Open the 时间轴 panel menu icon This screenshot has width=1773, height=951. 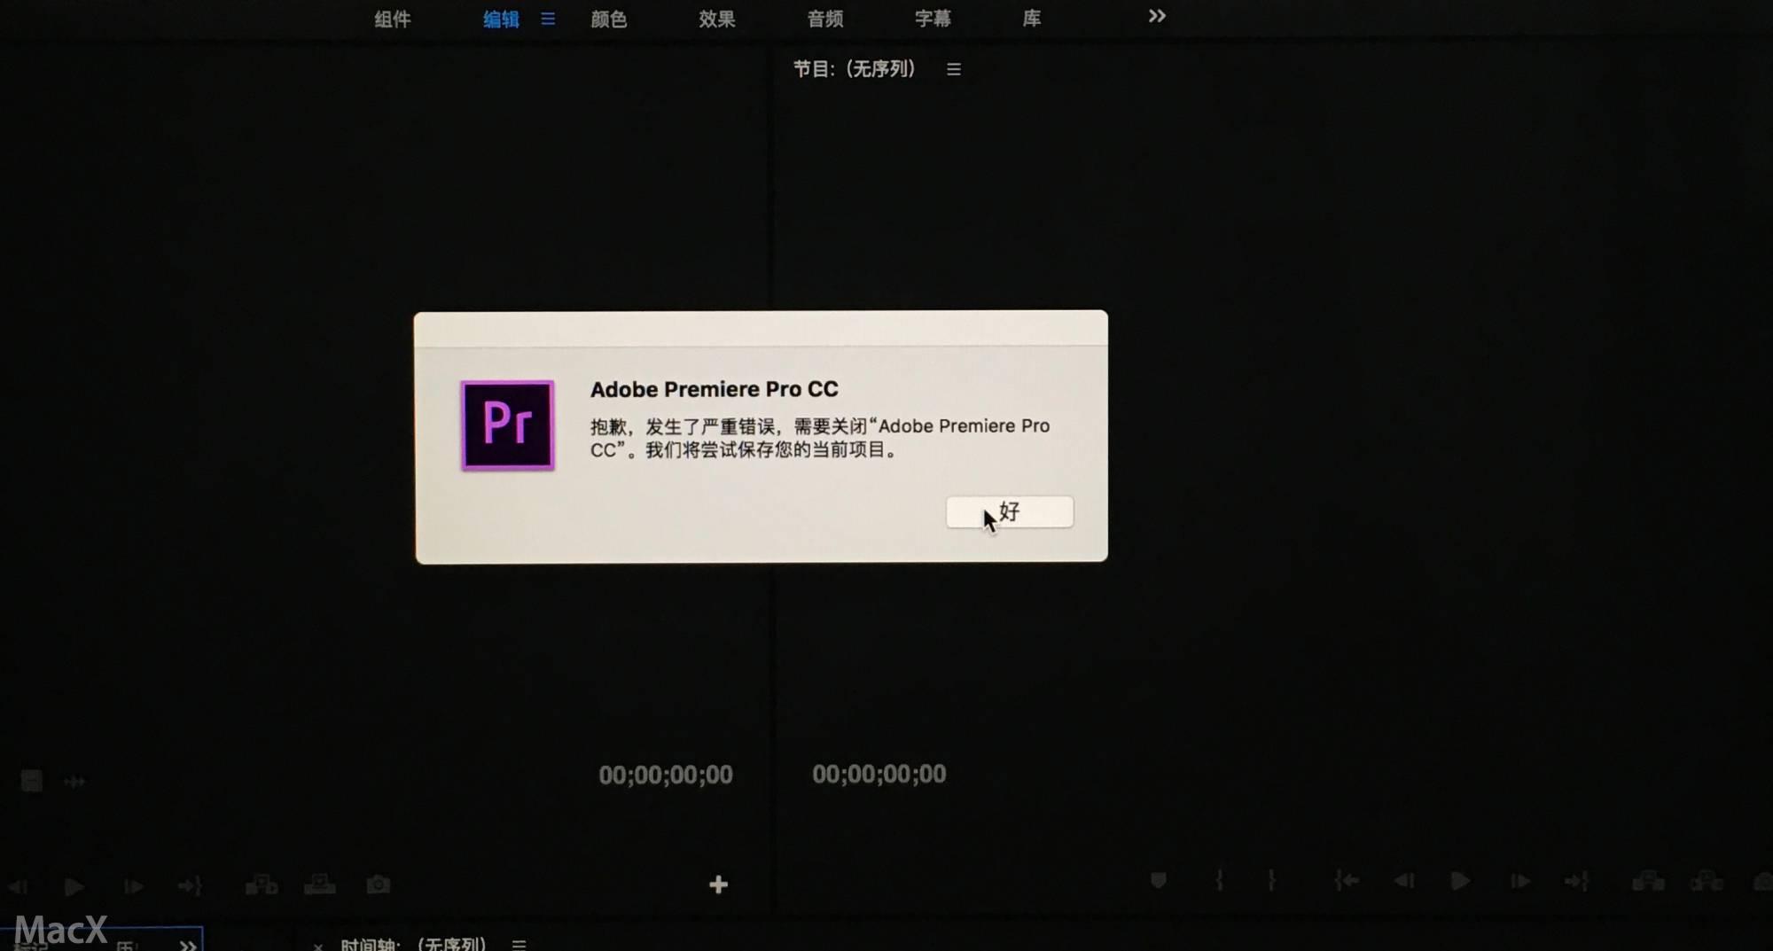tap(519, 945)
